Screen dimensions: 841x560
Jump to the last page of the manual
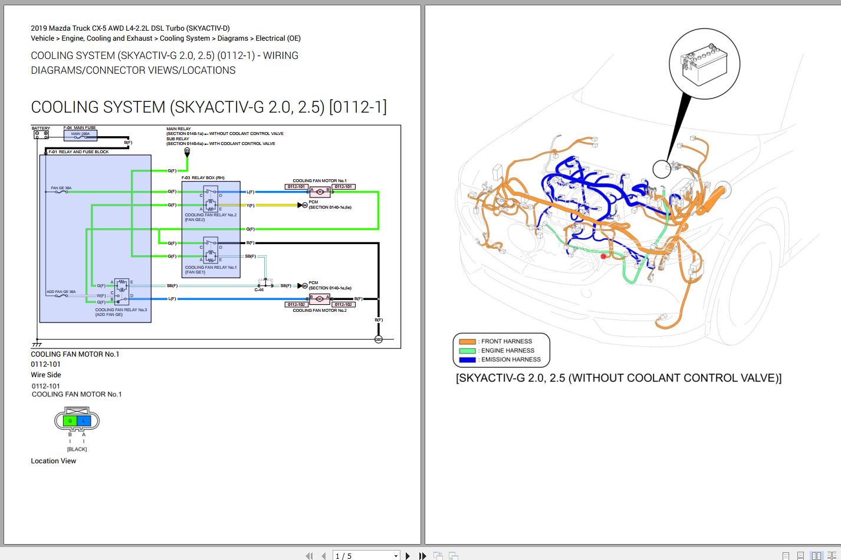[x=422, y=555]
